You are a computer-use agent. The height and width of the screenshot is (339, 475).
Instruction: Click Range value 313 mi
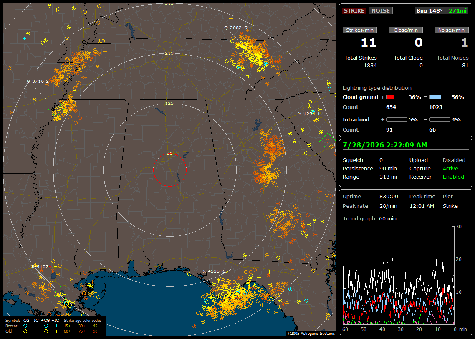[x=388, y=177]
